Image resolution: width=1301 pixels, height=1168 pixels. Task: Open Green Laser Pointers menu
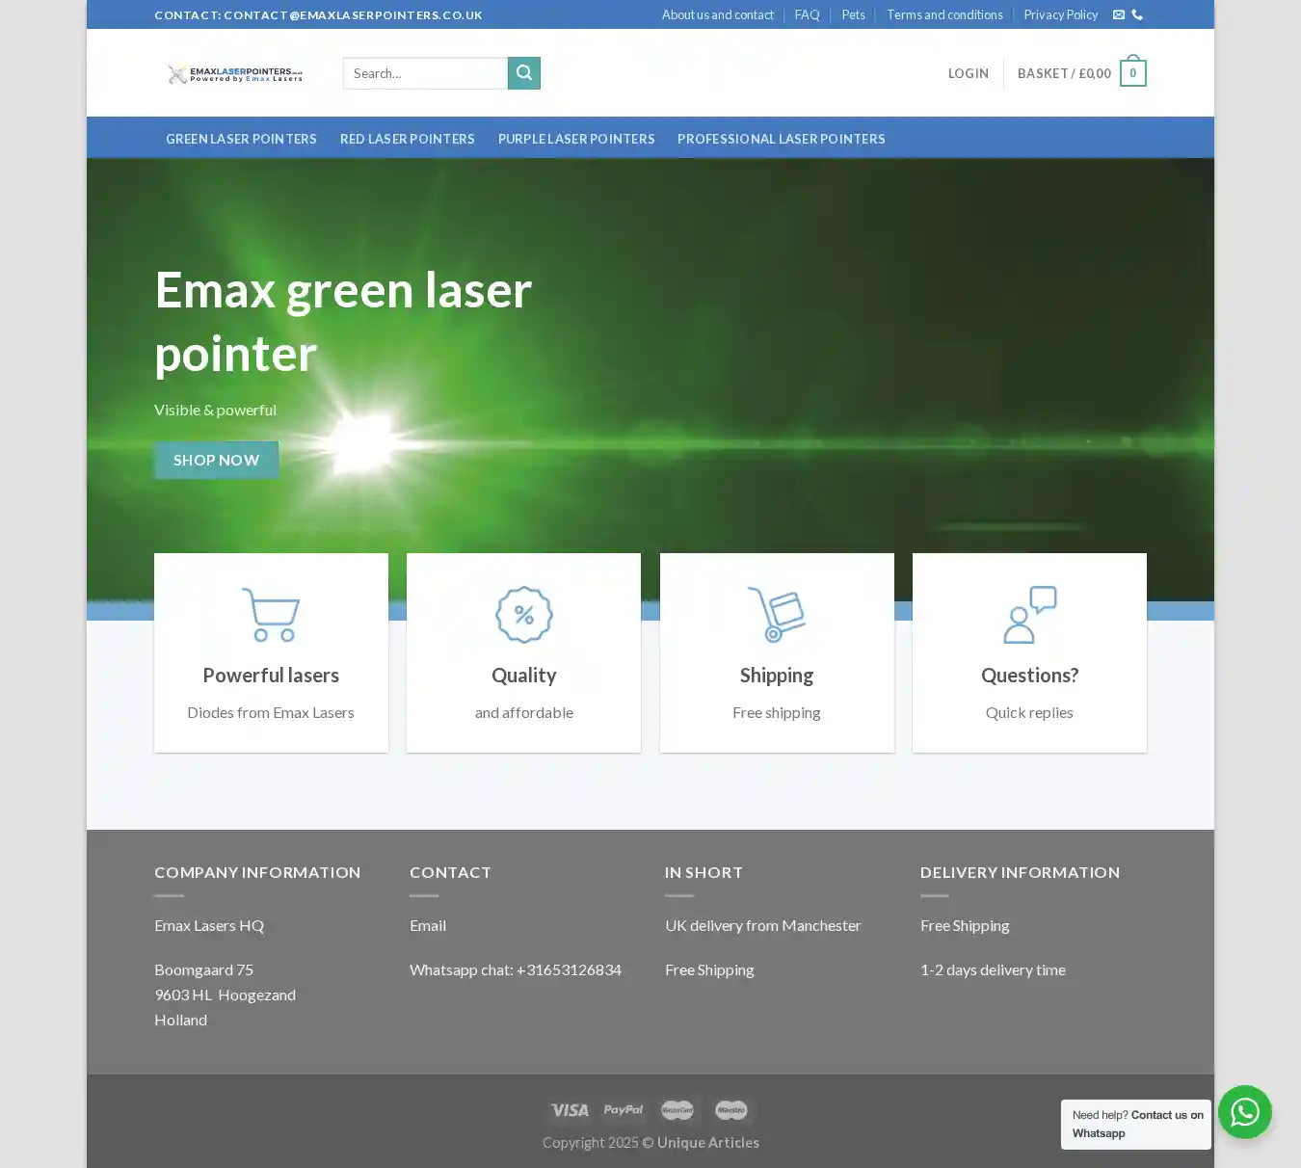tap(241, 139)
